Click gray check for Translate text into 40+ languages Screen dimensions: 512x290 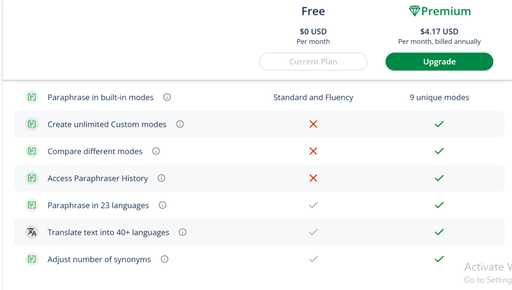tap(313, 232)
